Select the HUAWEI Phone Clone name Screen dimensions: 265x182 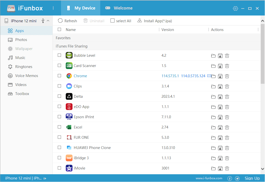(x=92, y=148)
